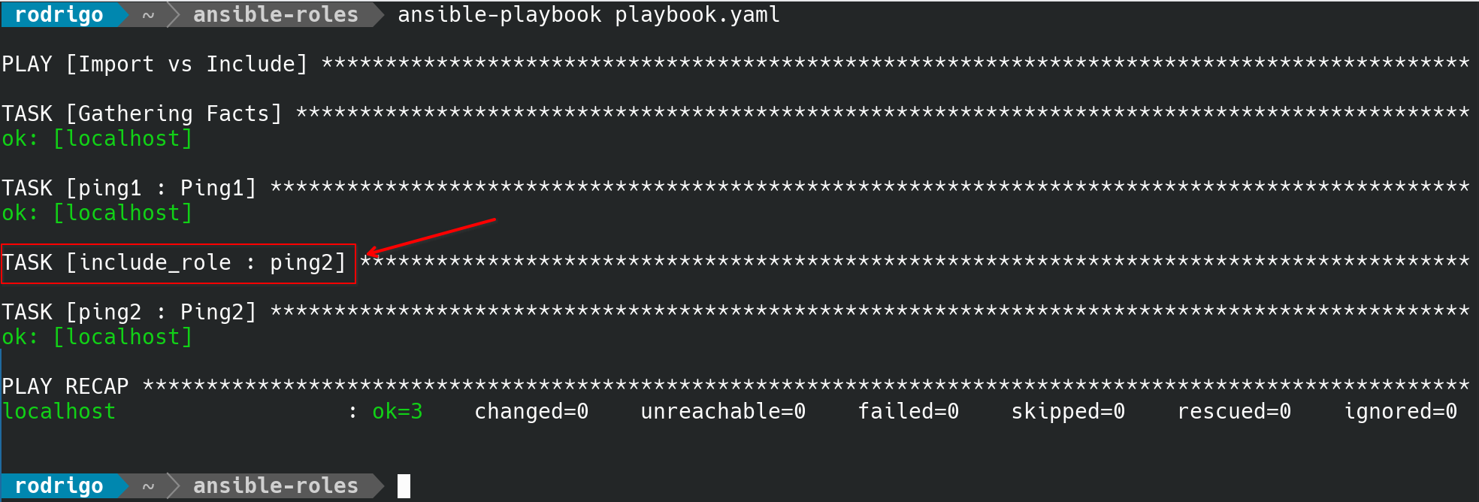This screenshot has height=502, width=1479.
Task: Select the rodrigo user segment in the top prompt
Action: 59,15
